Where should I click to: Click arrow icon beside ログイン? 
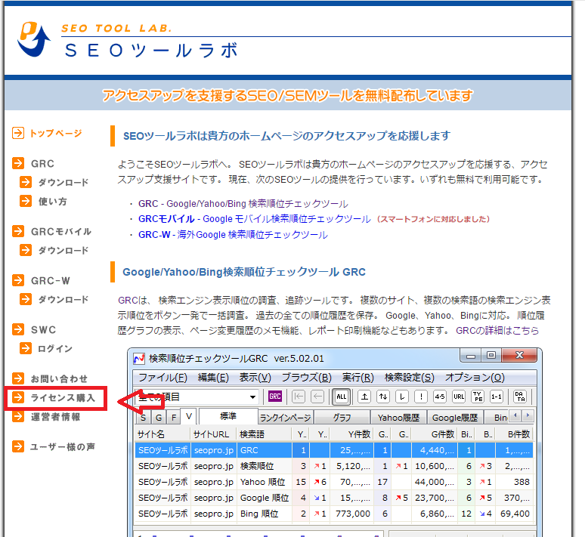pos(26,348)
